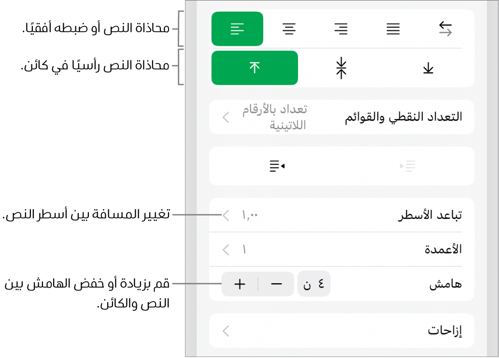
Task: Click the إزاحات chevron arrow
Action: [226, 331]
